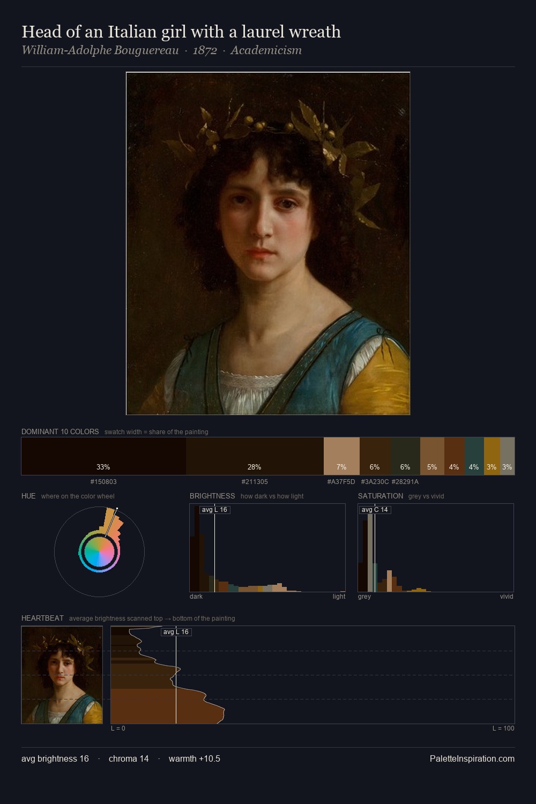Viewport: 536px width, 804px height.
Task: Click 'warmth +10.5' in the footer
Action: click(195, 758)
